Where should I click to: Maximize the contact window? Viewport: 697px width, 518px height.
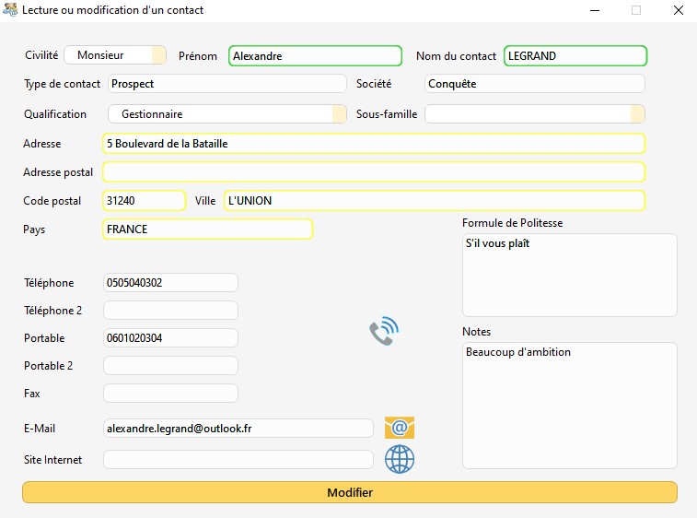coord(635,10)
